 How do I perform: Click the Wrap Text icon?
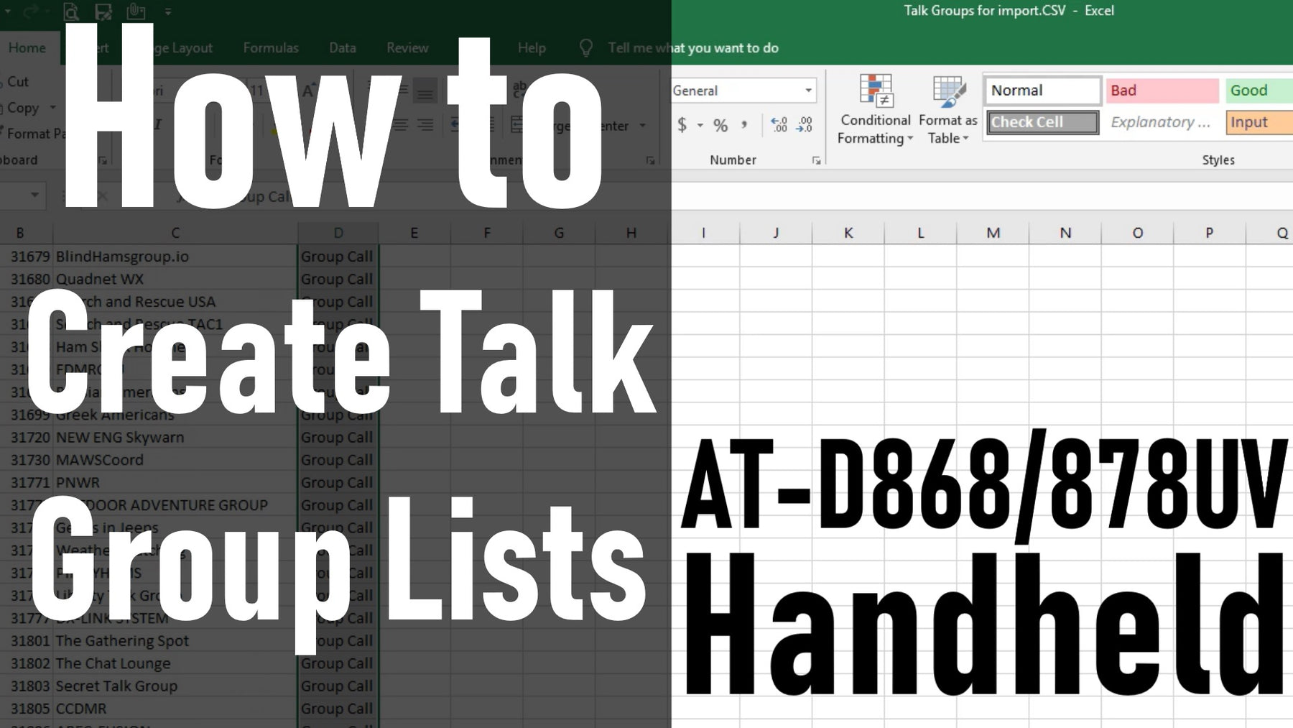coord(519,91)
